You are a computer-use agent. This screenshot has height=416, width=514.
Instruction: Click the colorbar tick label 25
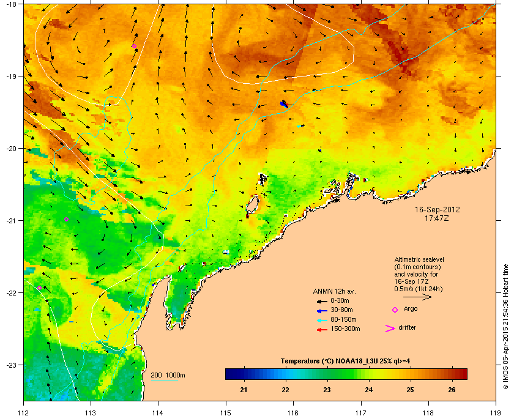pyautogui.click(x=410, y=390)
